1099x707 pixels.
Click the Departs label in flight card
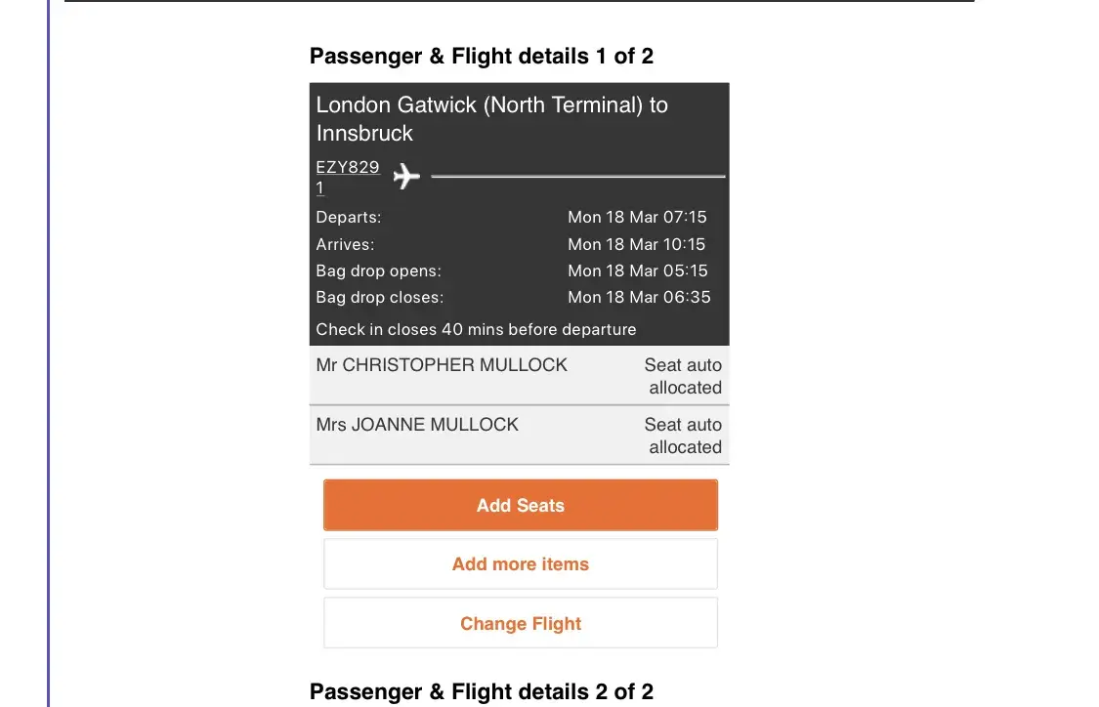coord(349,217)
